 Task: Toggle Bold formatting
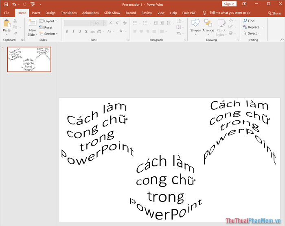(x=67, y=31)
